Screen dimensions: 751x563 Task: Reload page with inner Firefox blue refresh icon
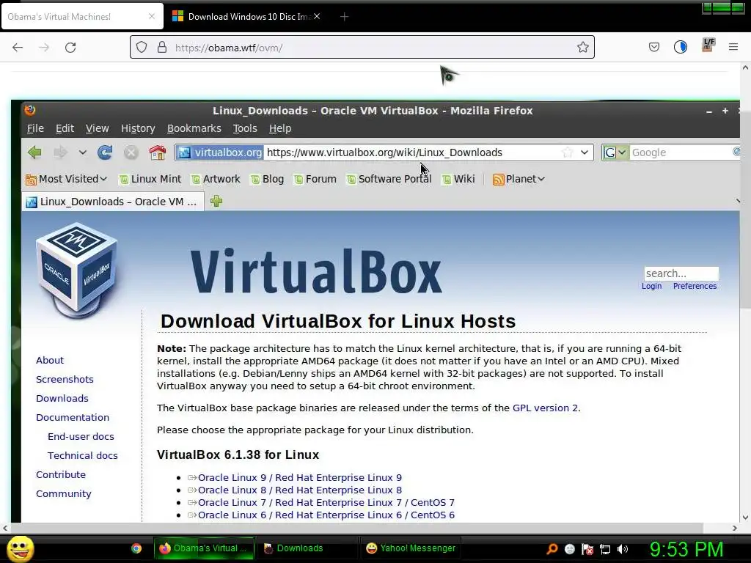pos(104,152)
